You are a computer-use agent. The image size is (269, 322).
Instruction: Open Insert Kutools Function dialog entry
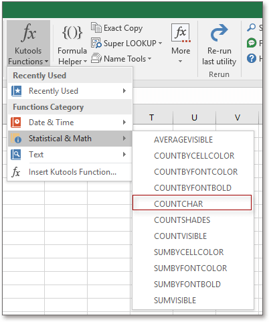pyautogui.click(x=70, y=172)
